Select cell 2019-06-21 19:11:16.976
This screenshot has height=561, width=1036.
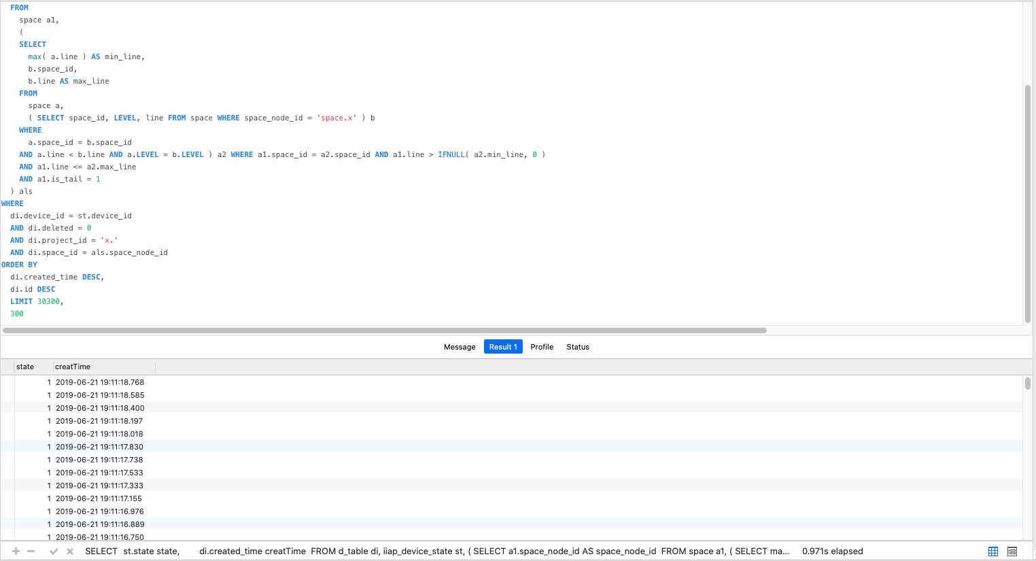(100, 511)
